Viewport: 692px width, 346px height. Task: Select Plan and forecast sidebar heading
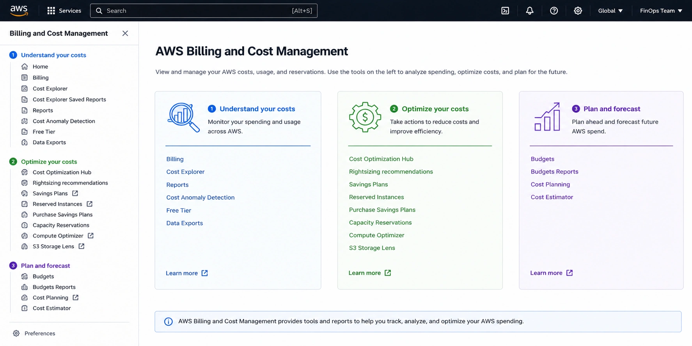pyautogui.click(x=45, y=266)
